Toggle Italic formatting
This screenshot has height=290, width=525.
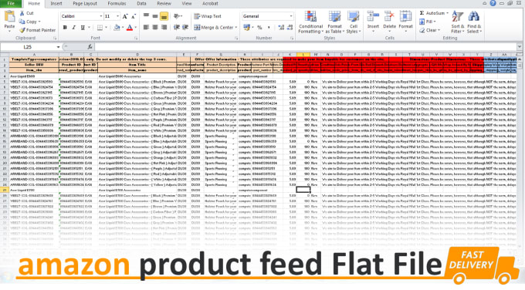[73, 28]
